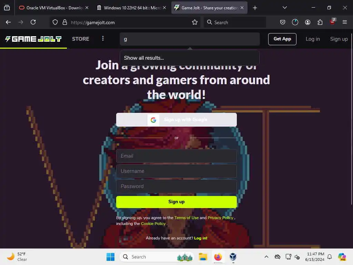
Task: List all tabs dropdown arrow
Action: pyautogui.click(x=284, y=8)
